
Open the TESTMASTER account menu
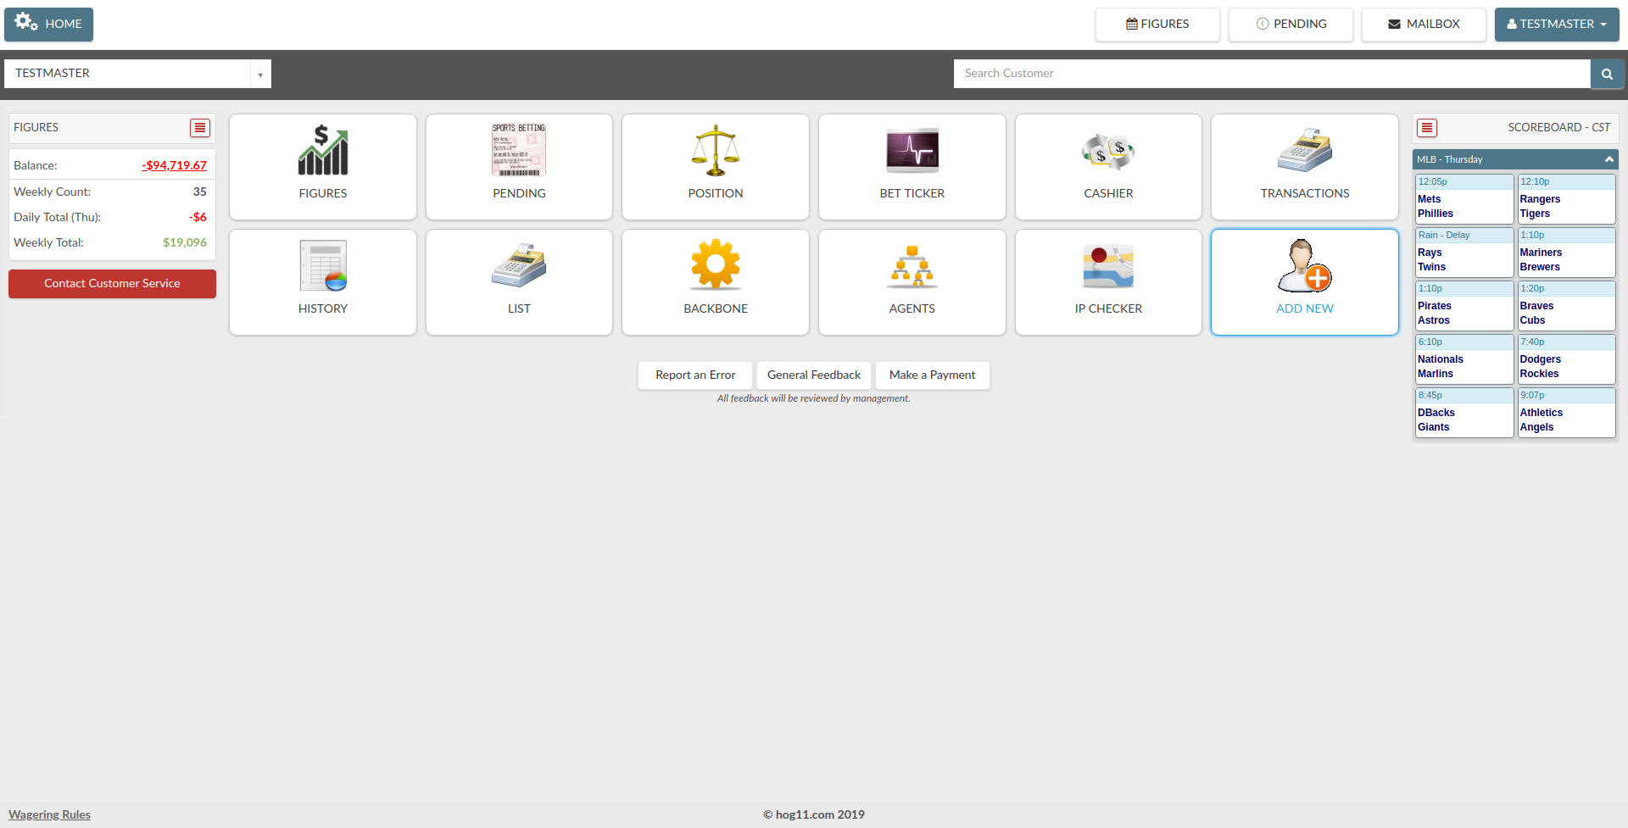point(1556,24)
